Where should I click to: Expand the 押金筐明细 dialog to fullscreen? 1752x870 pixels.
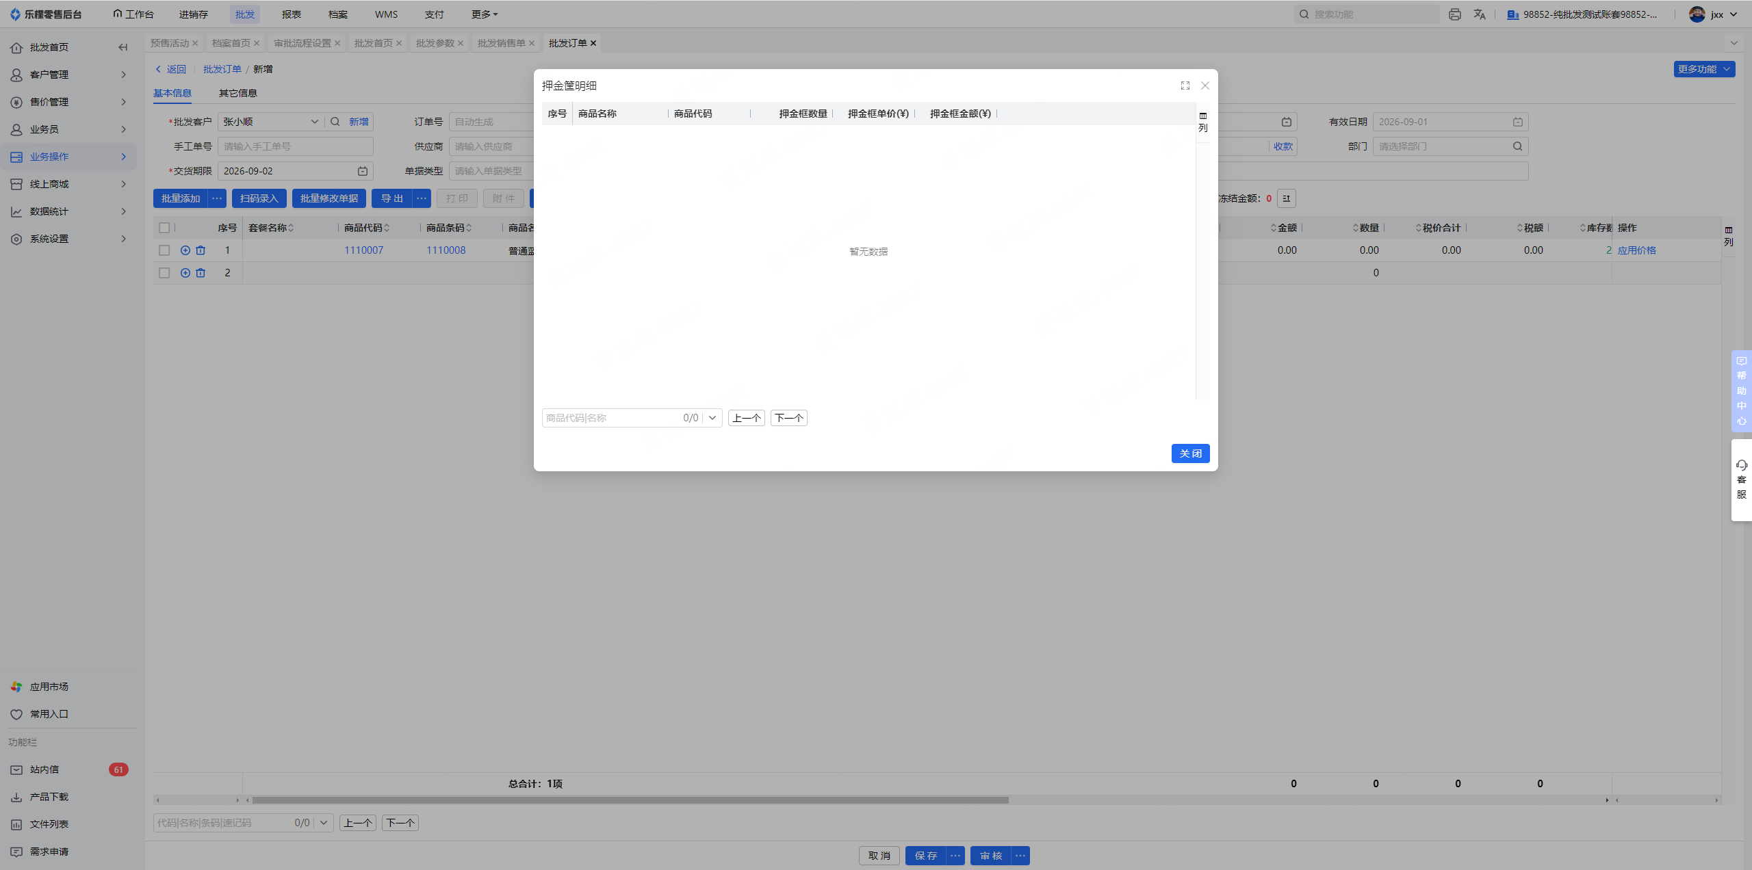(x=1185, y=85)
